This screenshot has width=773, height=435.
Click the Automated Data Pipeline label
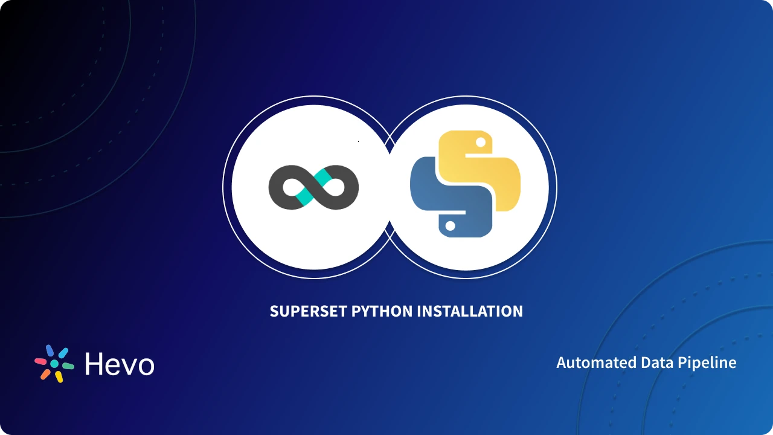pyautogui.click(x=646, y=362)
